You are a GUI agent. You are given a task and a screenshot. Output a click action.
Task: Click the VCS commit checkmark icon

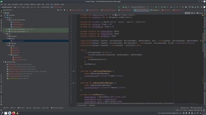click(177, 7)
